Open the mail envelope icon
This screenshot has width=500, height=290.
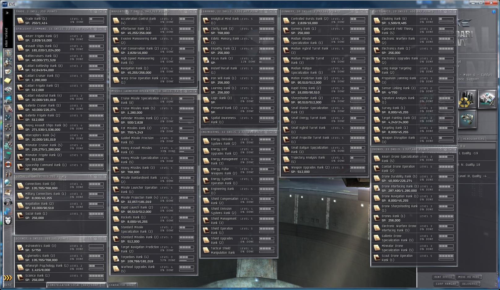(x=8, y=72)
